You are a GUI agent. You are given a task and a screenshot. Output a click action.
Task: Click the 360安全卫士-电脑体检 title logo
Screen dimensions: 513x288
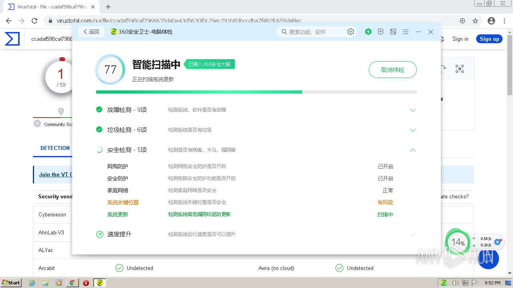click(x=114, y=32)
